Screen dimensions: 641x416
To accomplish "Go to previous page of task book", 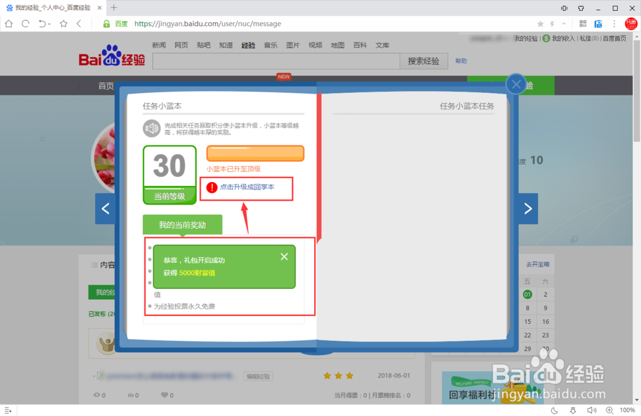I will [106, 209].
